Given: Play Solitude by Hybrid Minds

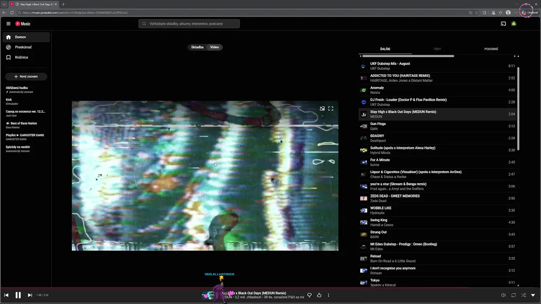Looking at the screenshot, I should [x=438, y=150].
